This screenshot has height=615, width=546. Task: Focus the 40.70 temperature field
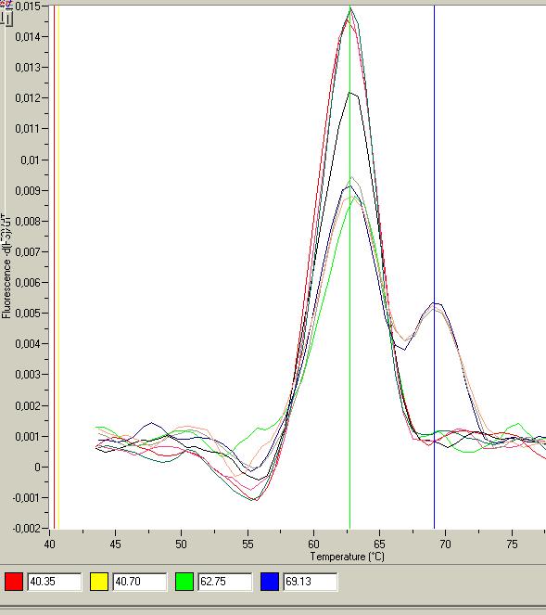pyautogui.click(x=140, y=582)
